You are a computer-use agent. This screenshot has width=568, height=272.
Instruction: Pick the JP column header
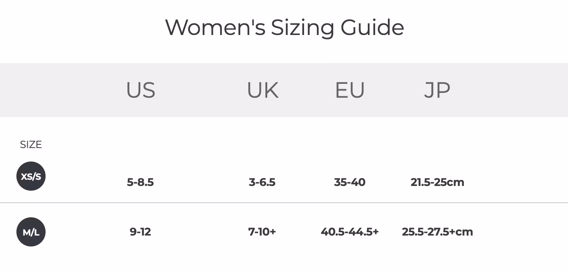[437, 90]
